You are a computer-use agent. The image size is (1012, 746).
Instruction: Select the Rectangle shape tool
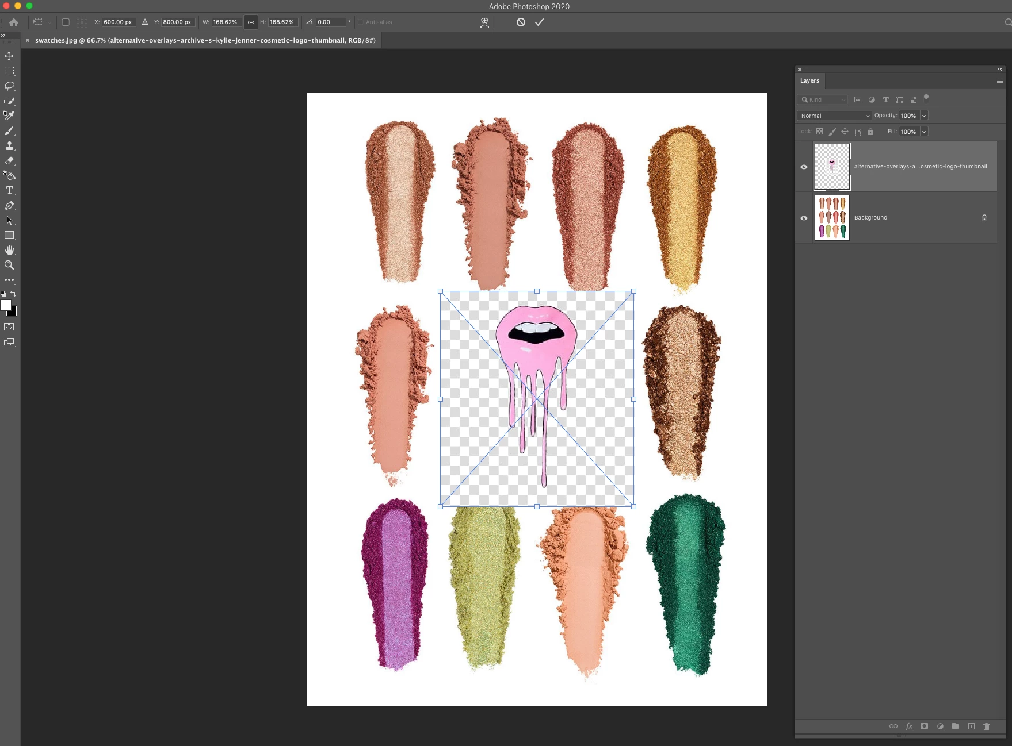pos(9,235)
